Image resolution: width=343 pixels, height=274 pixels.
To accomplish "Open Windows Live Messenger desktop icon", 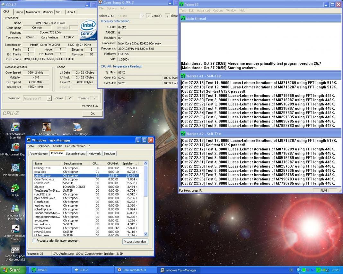I will point(15,209).
